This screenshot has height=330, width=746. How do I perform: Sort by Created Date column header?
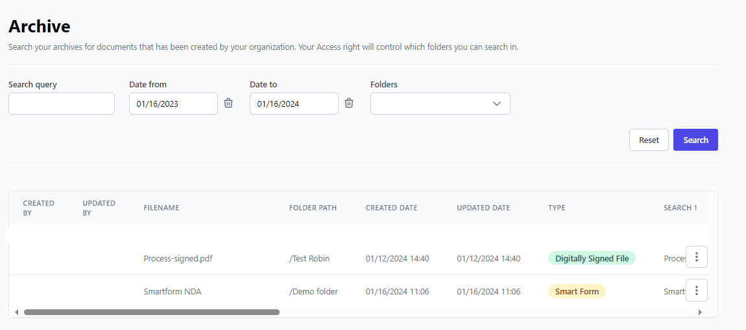pyautogui.click(x=391, y=208)
